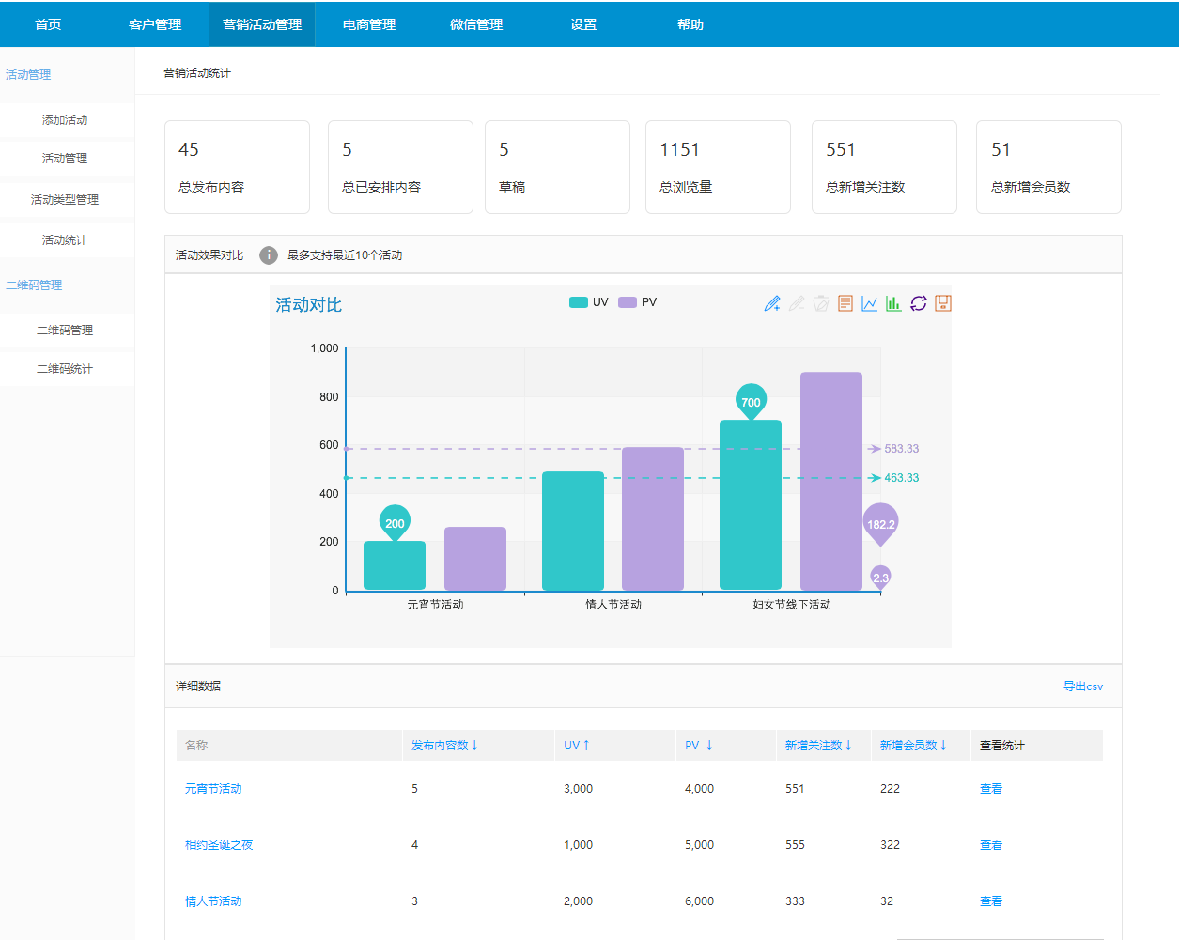Click the 463.33 average line label
The height and width of the screenshot is (940, 1179).
click(902, 478)
